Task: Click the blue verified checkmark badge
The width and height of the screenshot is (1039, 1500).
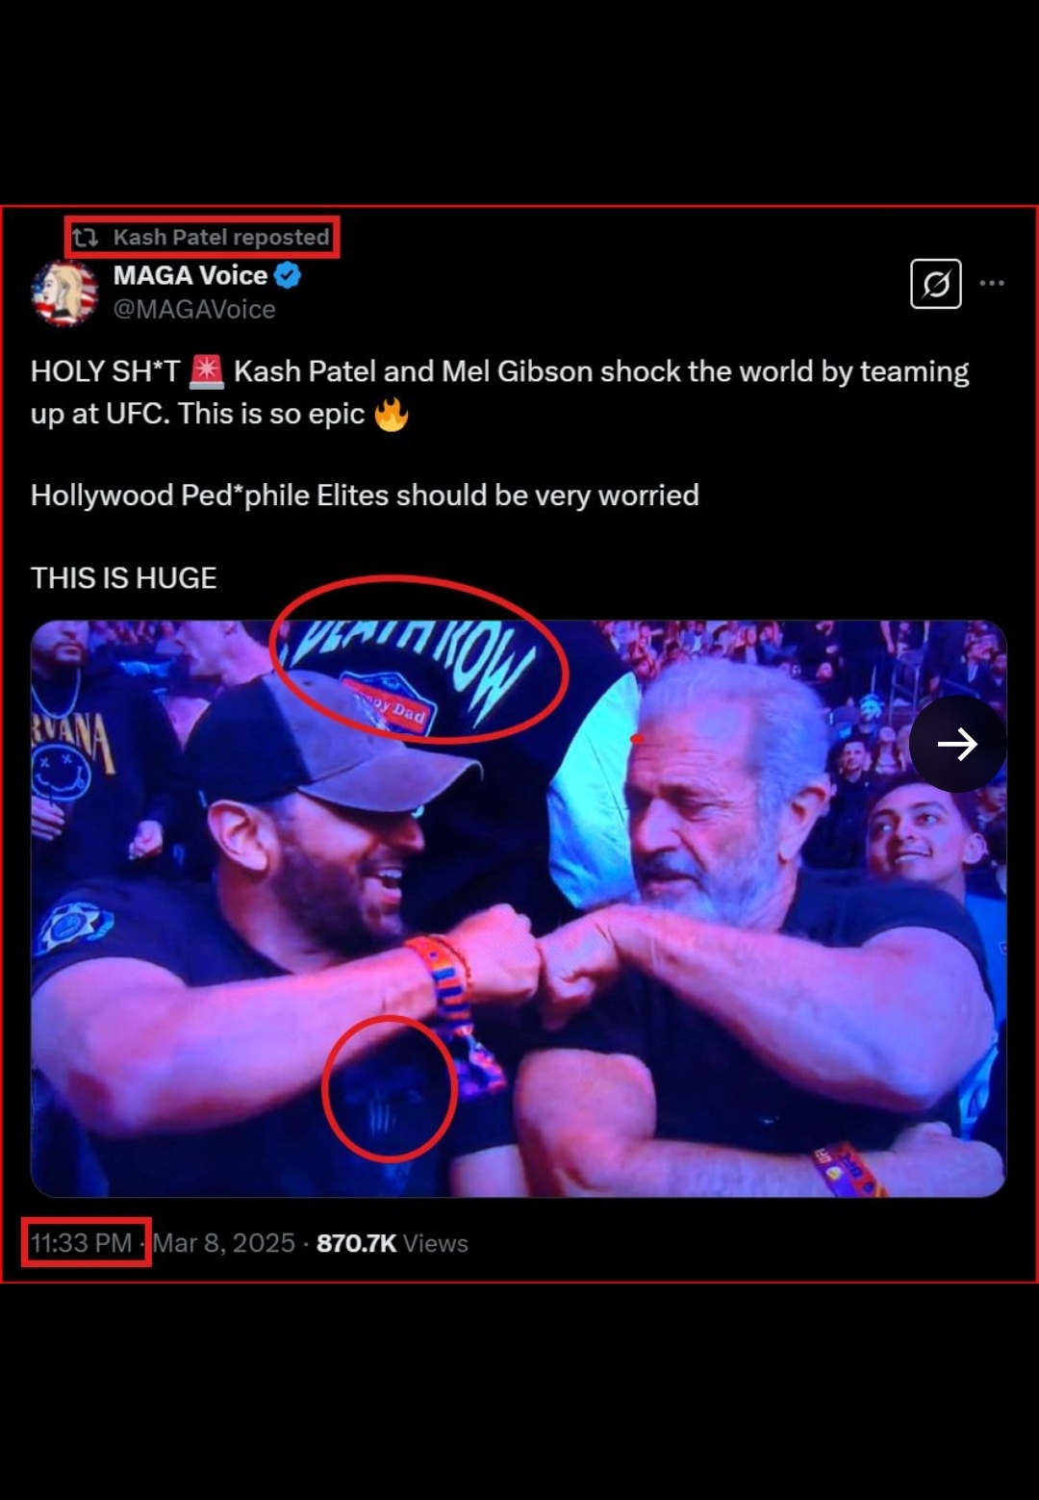Action: click(288, 275)
